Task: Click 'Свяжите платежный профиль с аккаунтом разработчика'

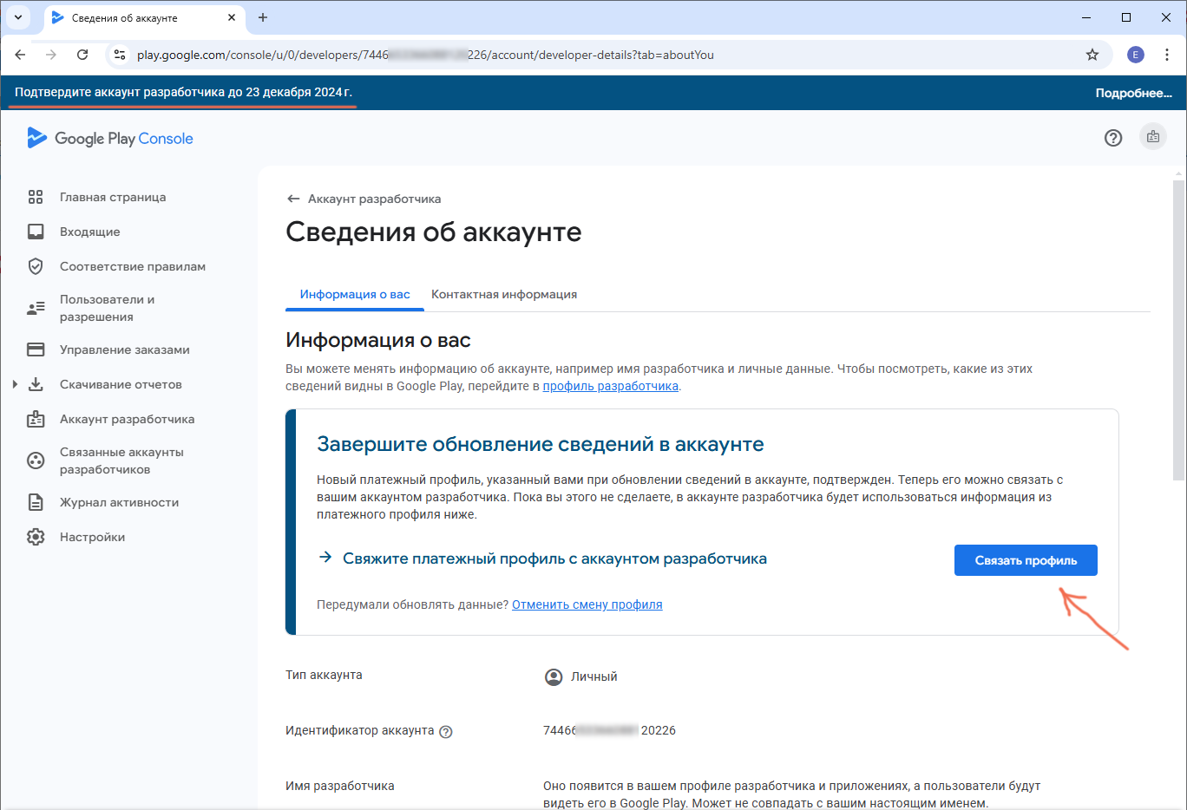Action: (x=554, y=559)
